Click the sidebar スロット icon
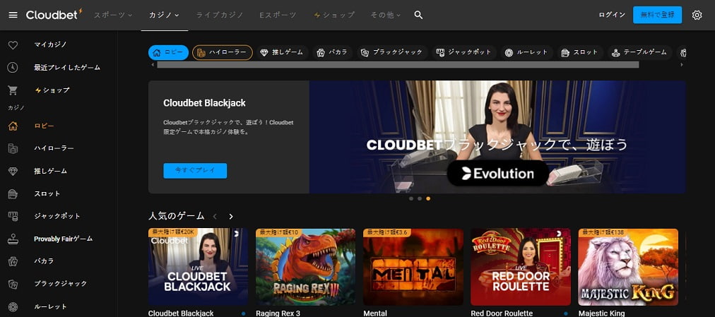 click(x=13, y=193)
